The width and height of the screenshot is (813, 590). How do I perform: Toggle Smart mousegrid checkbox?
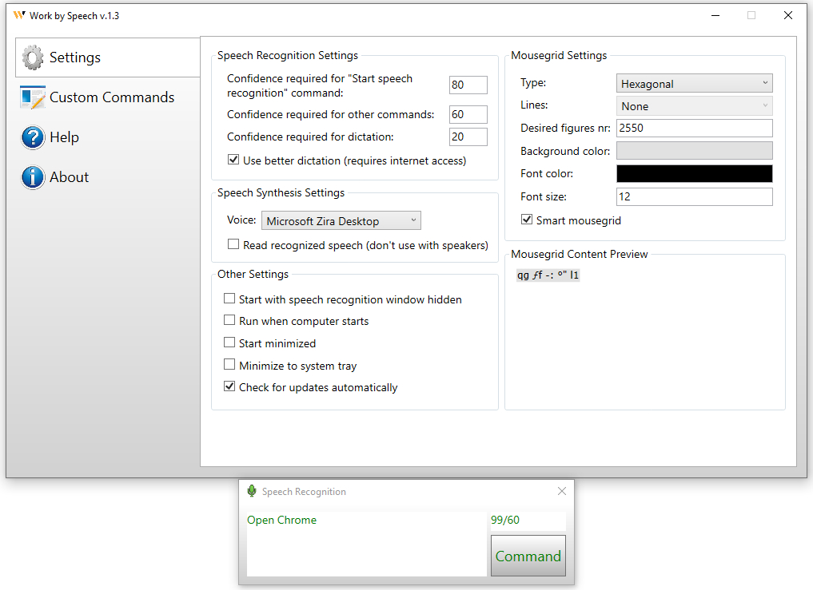click(527, 220)
